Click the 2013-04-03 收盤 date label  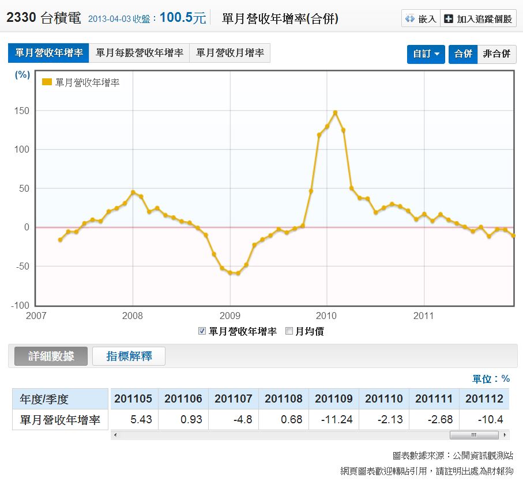pyautogui.click(x=122, y=18)
